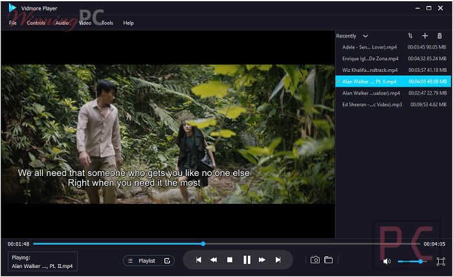Select Enrique Igl...De Zona.mp4 in playlist
This screenshot has height=277, width=453.
(x=393, y=59)
